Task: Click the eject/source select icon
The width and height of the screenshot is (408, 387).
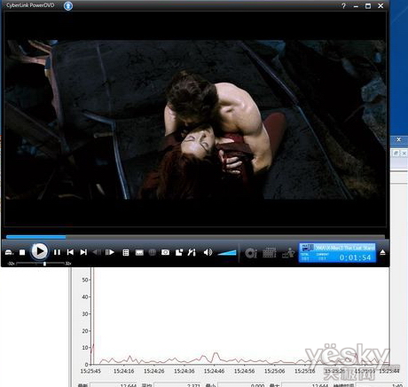Action: [x=9, y=252]
